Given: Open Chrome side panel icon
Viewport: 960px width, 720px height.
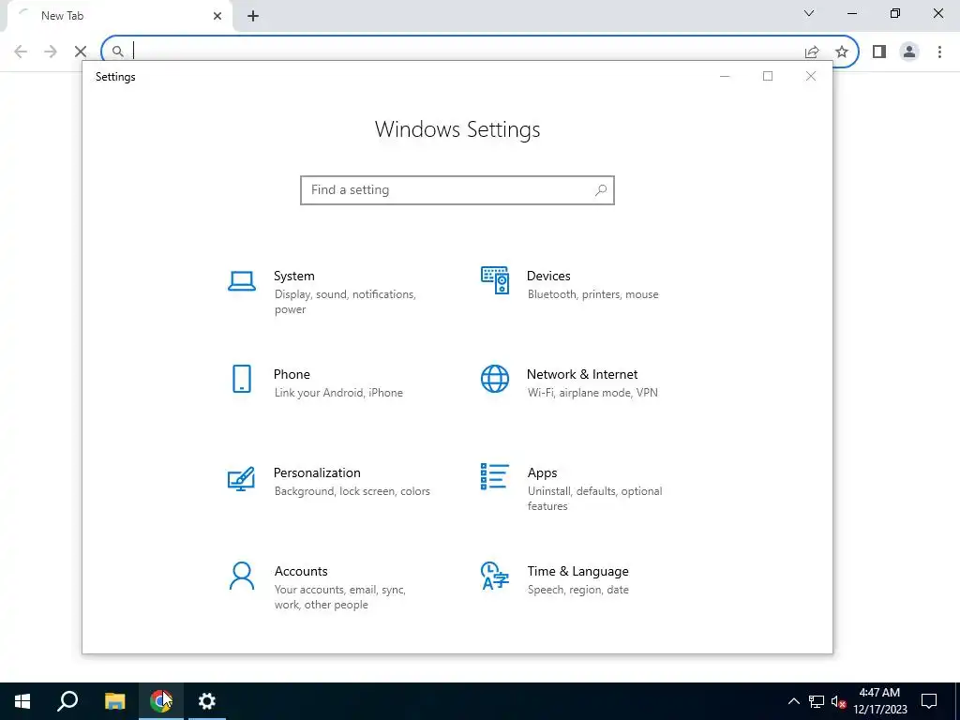Looking at the screenshot, I should point(879,52).
